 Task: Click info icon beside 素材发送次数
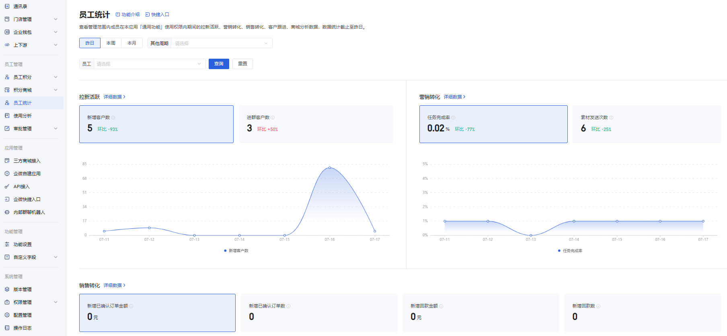(x=611, y=118)
